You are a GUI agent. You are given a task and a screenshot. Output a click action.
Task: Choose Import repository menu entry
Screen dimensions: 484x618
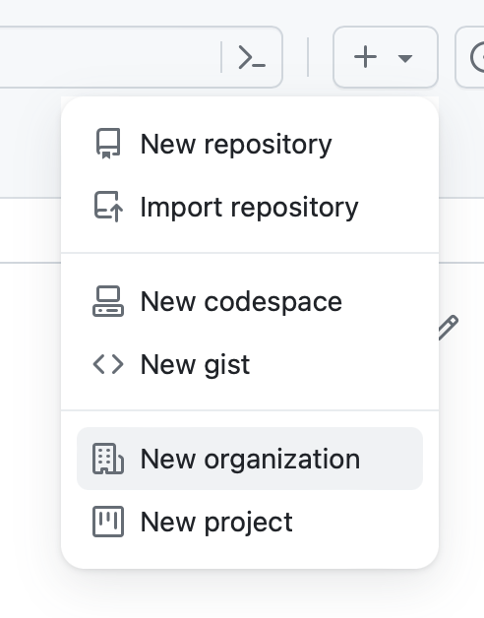point(250,207)
